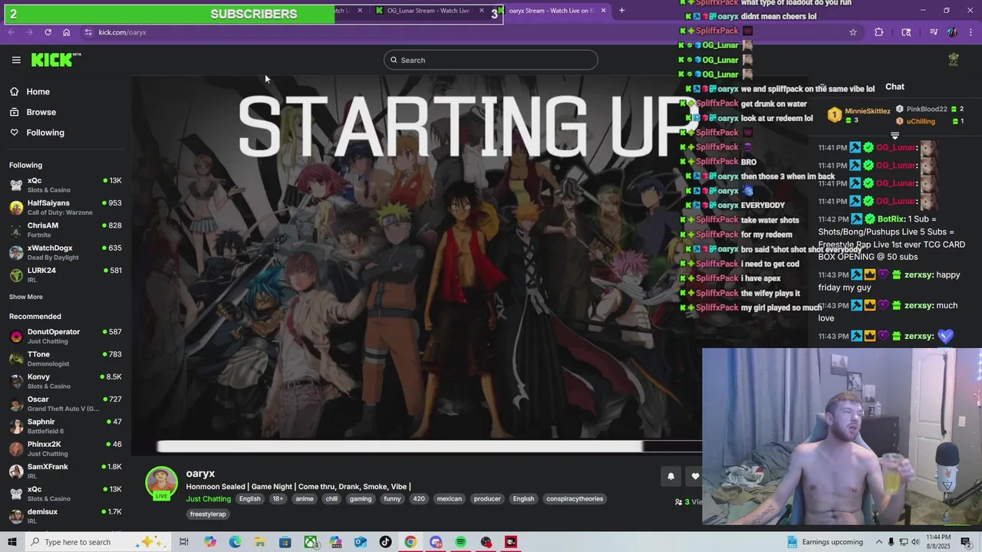The height and width of the screenshot is (552, 982).
Task: Open Oscar Grand Theft Auto channel
Action: (65, 403)
